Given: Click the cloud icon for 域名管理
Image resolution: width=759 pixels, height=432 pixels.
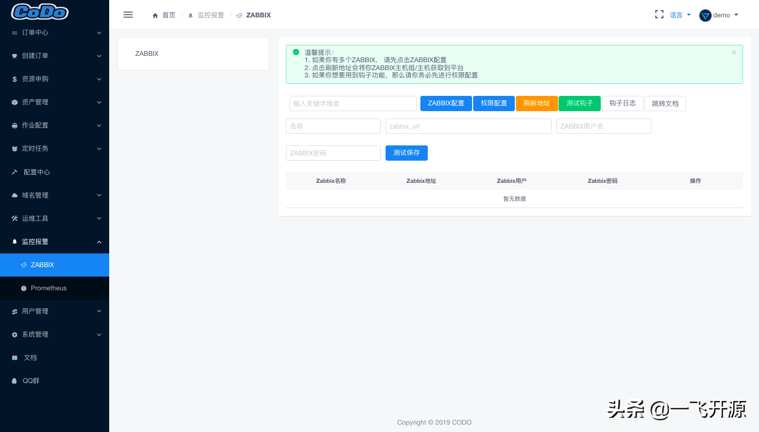Looking at the screenshot, I should [14, 195].
